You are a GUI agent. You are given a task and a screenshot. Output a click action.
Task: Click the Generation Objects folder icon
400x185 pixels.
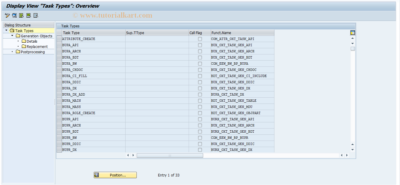pos(18,36)
